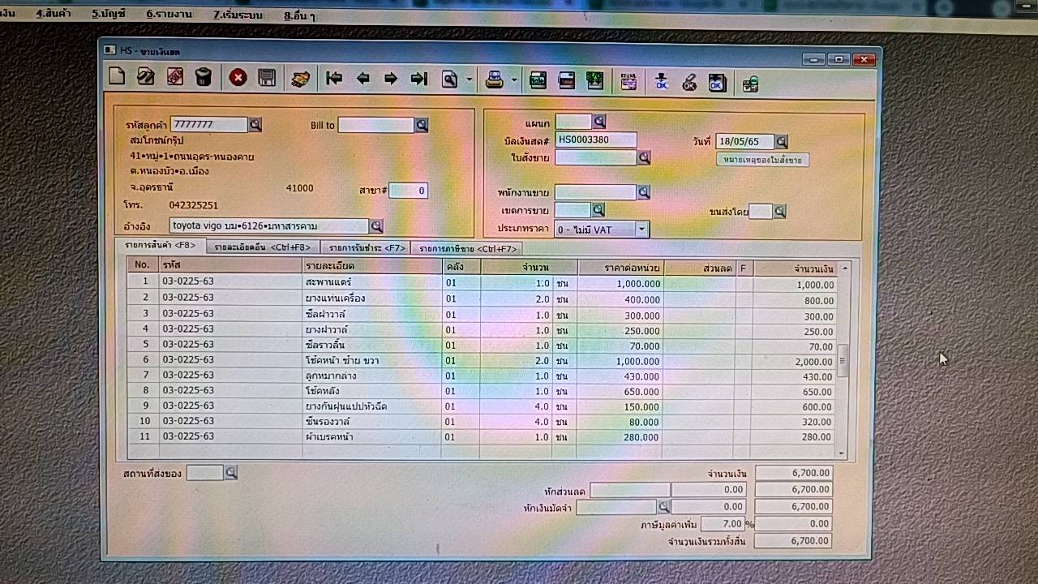The image size is (1038, 584).
Task: Click the customer code field 7777777
Action: pyautogui.click(x=209, y=125)
